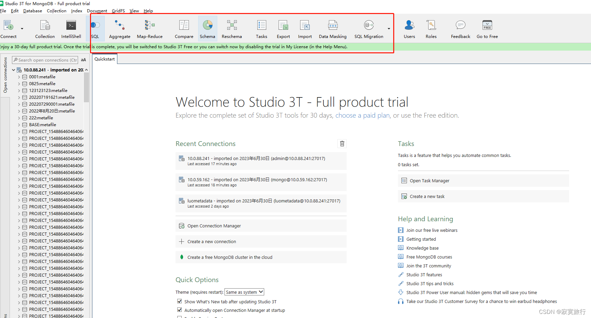Open the Aggregate editor
The height and width of the screenshot is (318, 591).
[120, 29]
